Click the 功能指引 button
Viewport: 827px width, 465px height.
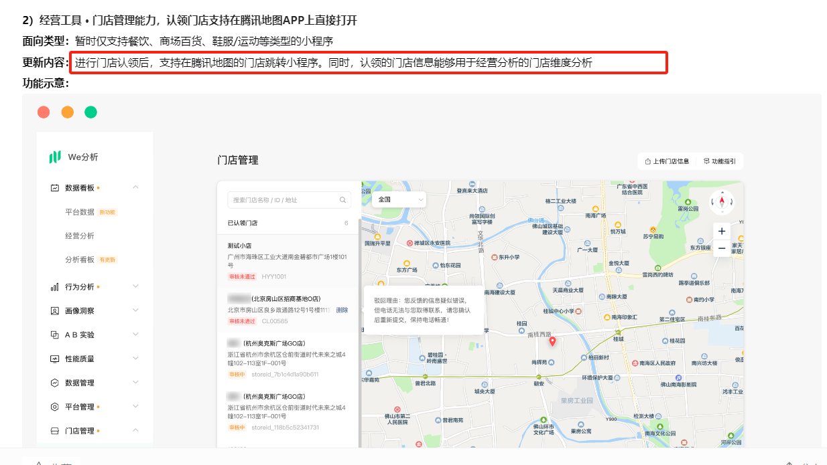point(720,161)
